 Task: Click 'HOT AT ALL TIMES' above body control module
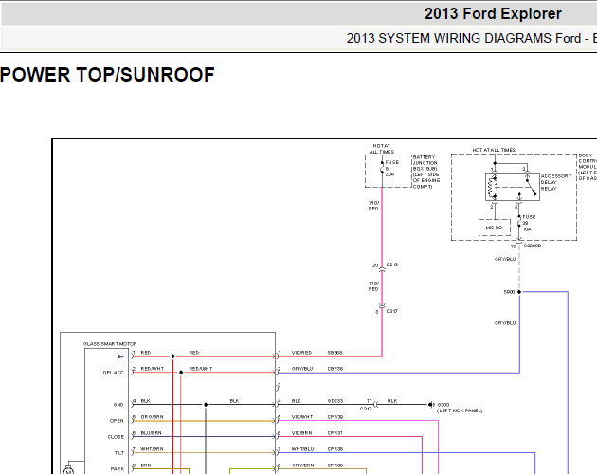point(494,150)
